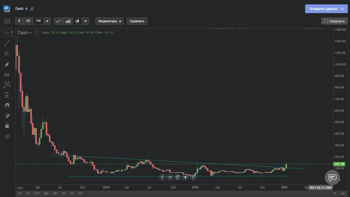
Task: Switch to candlestick chart style
Action: pyautogui.click(x=77, y=21)
